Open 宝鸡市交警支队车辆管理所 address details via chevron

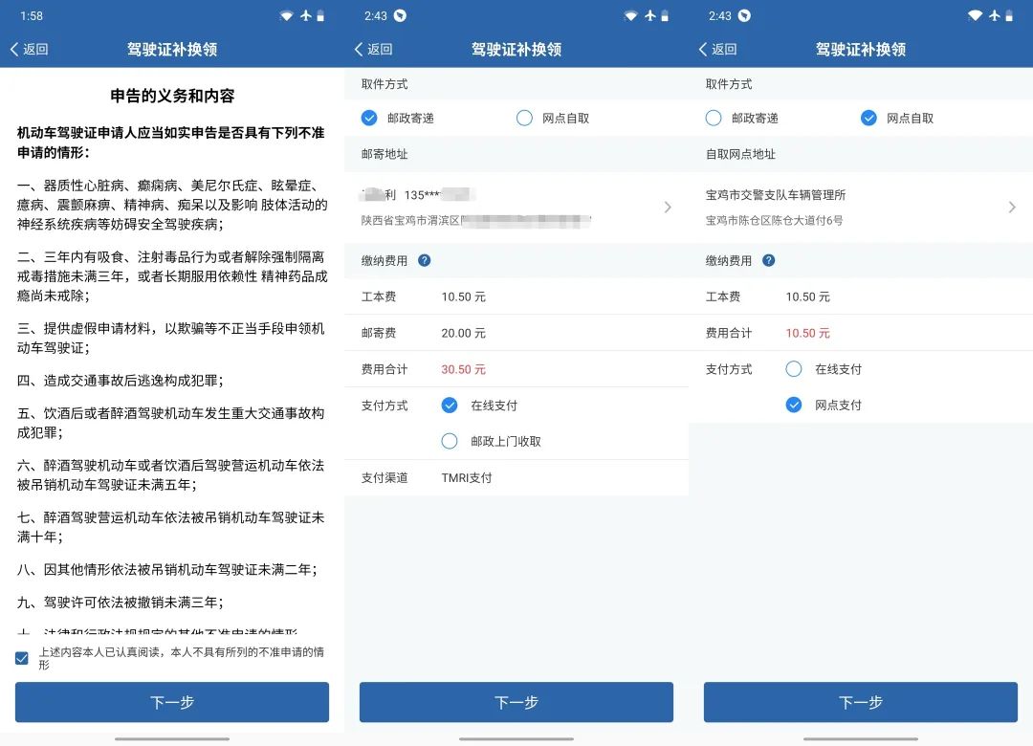[1012, 207]
